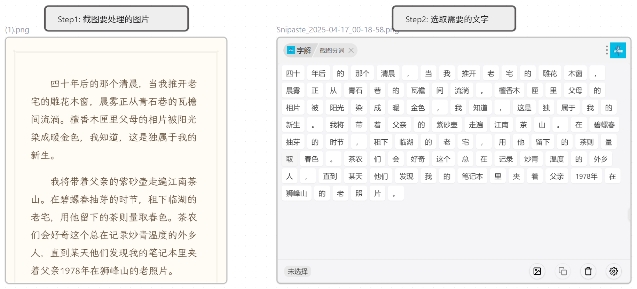This screenshot has height=289, width=637.
Task: Select the word chip 碧螺春
Action: coord(604,125)
